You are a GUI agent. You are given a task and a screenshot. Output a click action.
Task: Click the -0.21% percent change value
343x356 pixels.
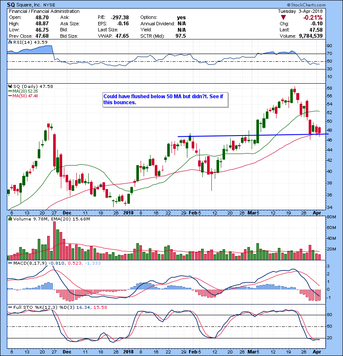[313, 18]
